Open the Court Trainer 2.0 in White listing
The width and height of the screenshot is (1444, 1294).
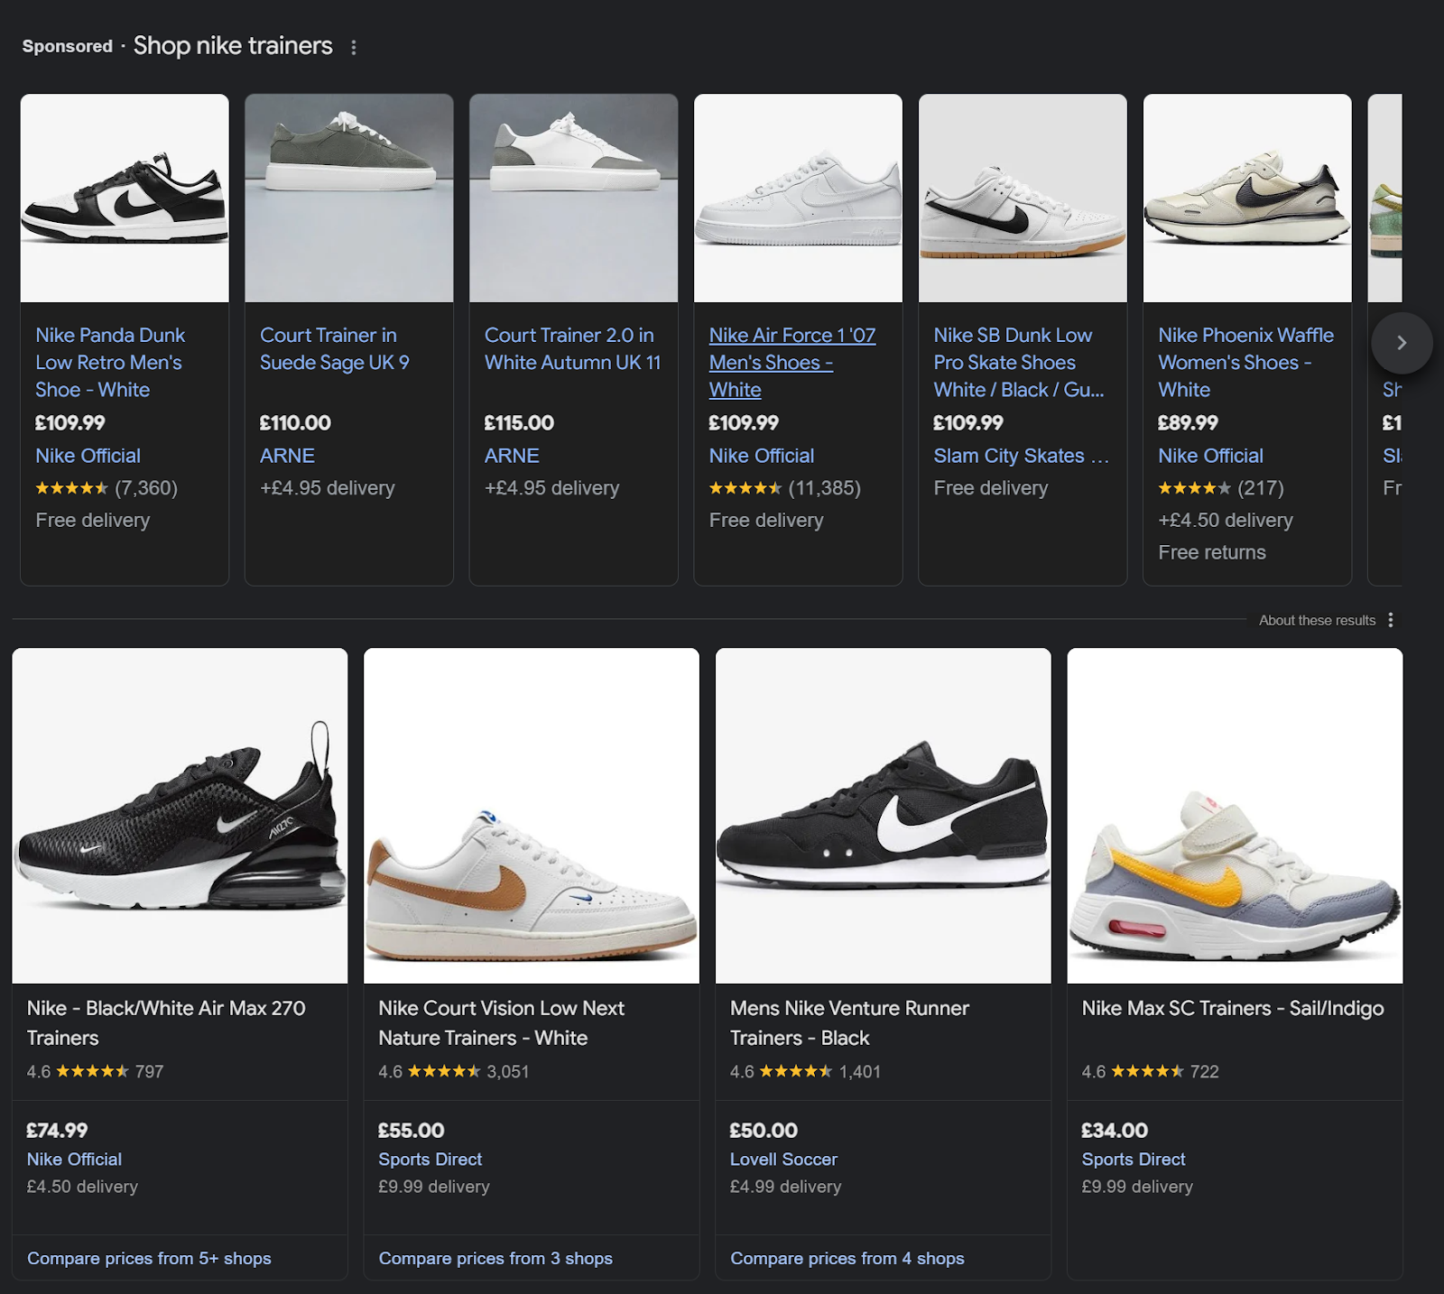tap(572, 348)
